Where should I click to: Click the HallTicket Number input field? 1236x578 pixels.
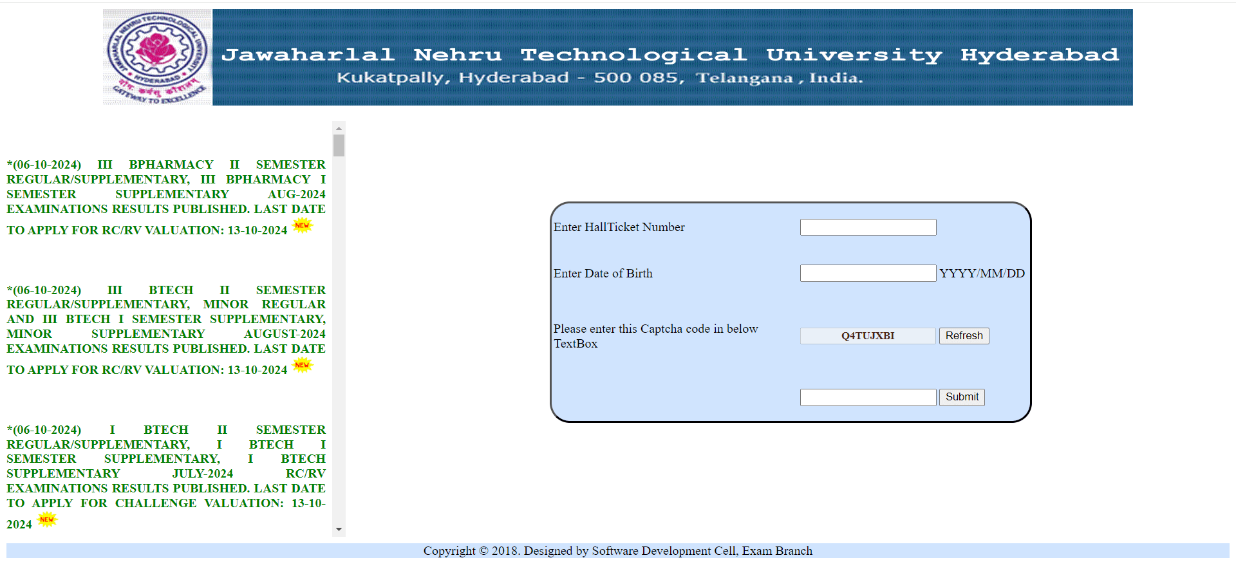click(868, 227)
